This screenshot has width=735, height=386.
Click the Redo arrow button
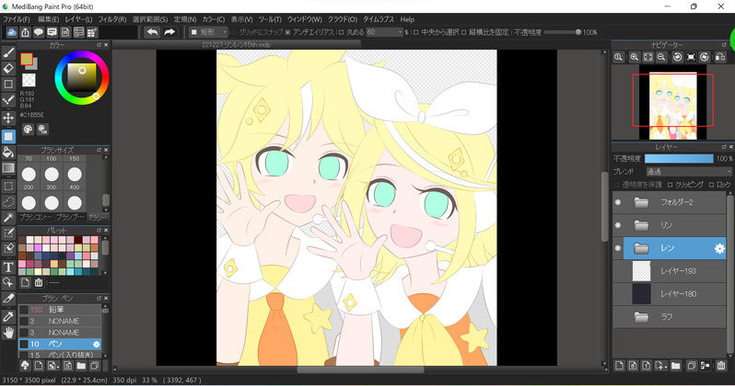169,32
